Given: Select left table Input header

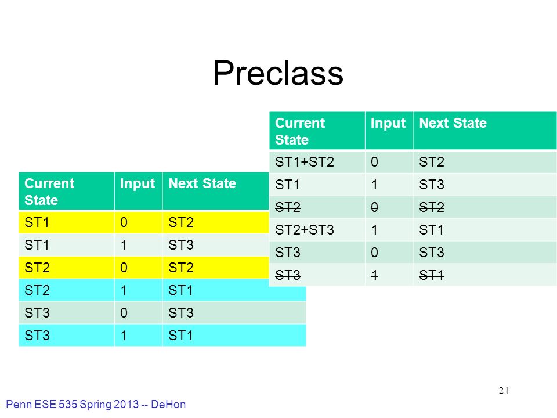Looking at the screenshot, I should 139,191.
